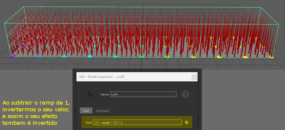Screen dimensions: 285x130
Task: Close the Yeti Node Inspector window
Action: point(194,77)
